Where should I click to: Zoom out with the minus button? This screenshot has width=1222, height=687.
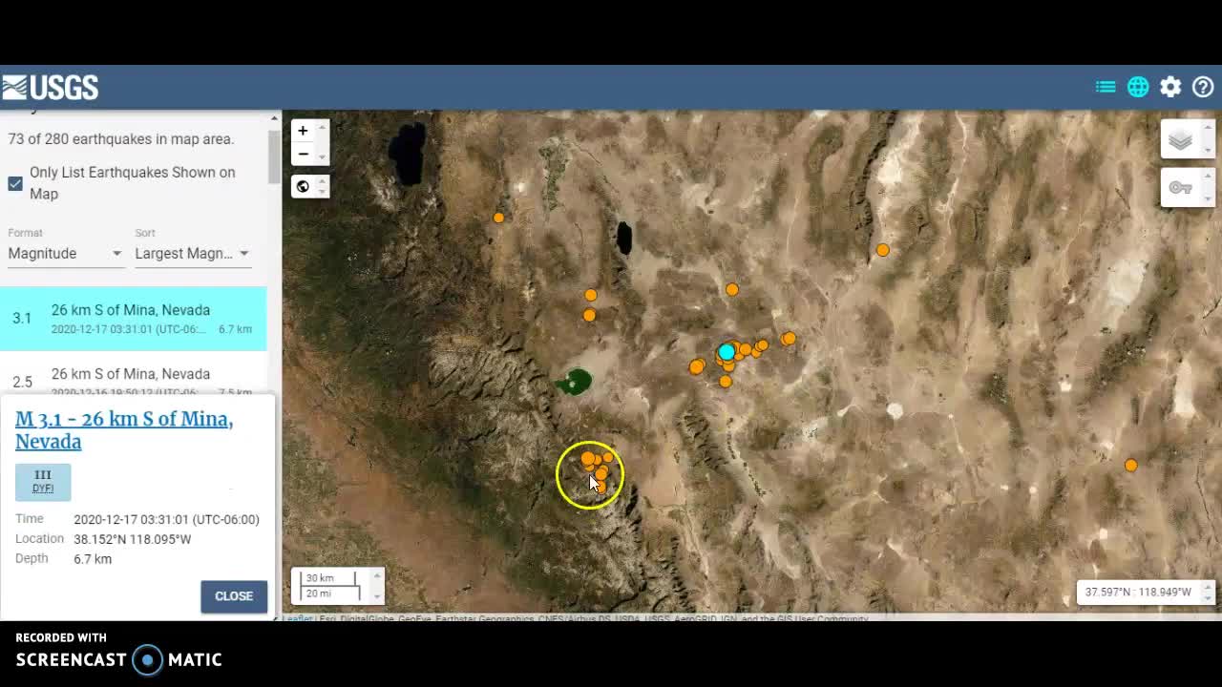[303, 154]
